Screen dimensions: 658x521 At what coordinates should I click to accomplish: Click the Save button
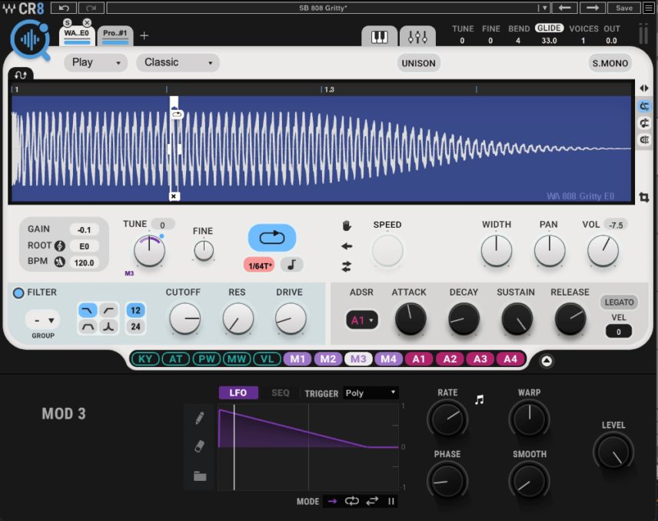(624, 8)
